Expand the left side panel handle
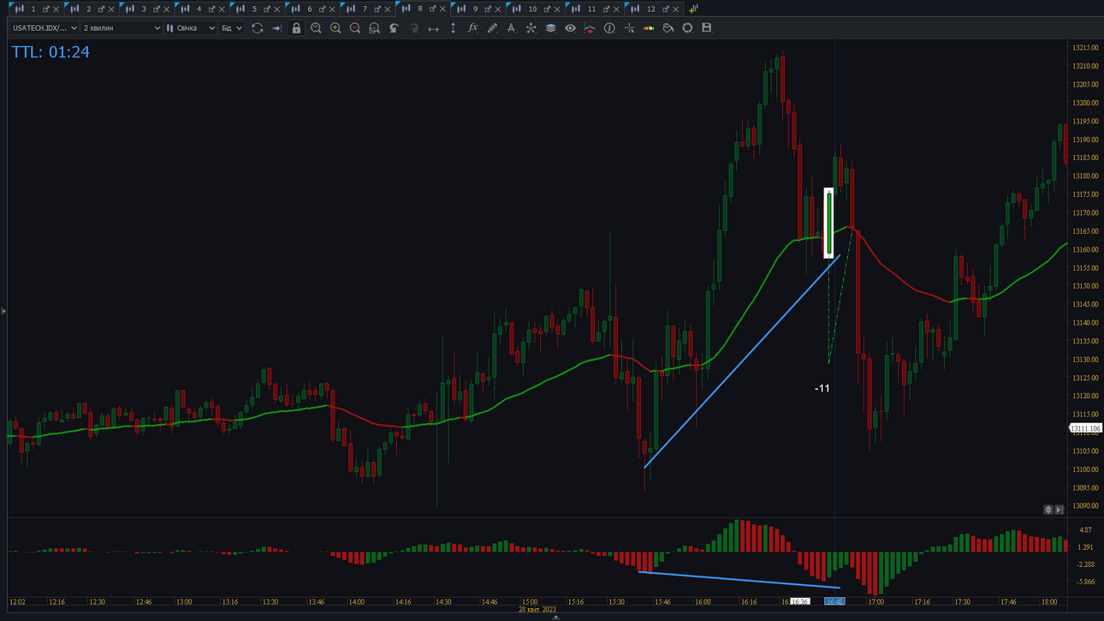 pos(3,311)
